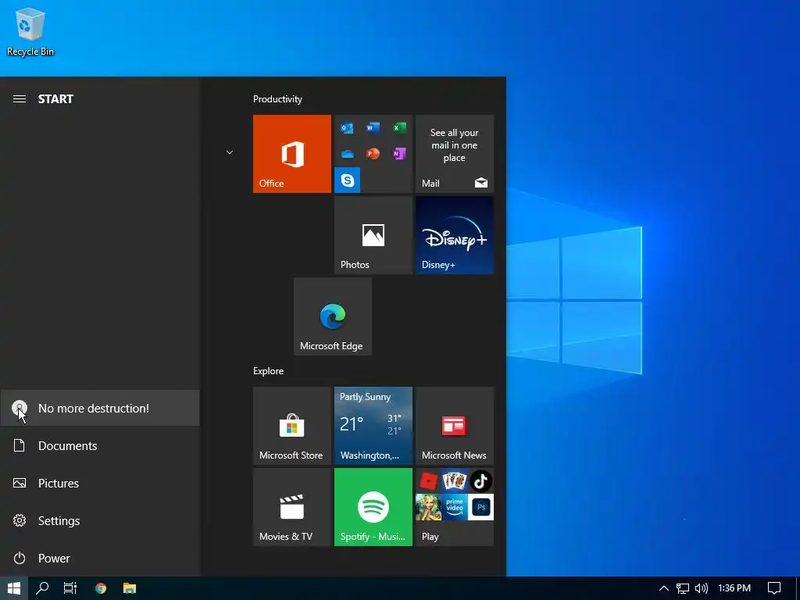Viewport: 800px width, 600px height.
Task: Open taskbar Search magnifier
Action: pos(42,588)
